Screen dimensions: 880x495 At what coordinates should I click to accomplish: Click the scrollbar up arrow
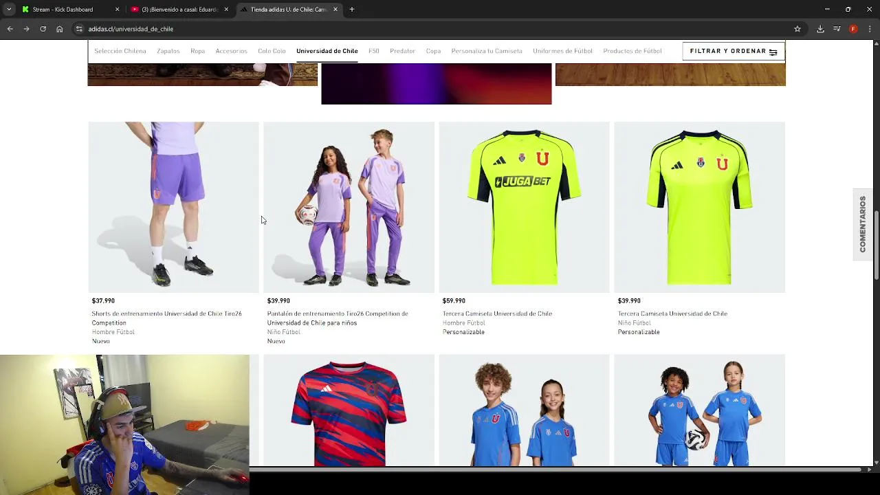tap(877, 43)
